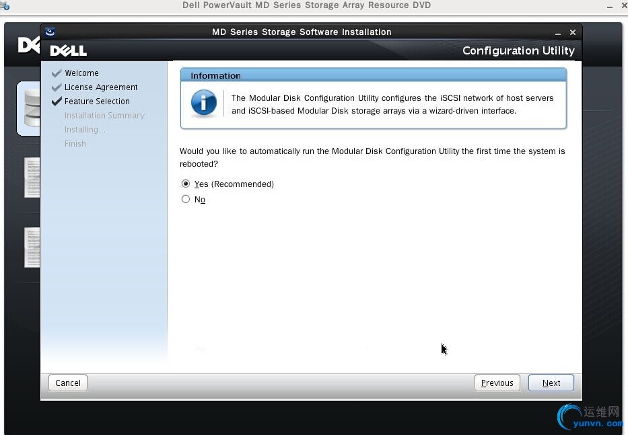Click the Feature Selection checkmark icon
Screen dimensions: 628x435
[x=57, y=102]
